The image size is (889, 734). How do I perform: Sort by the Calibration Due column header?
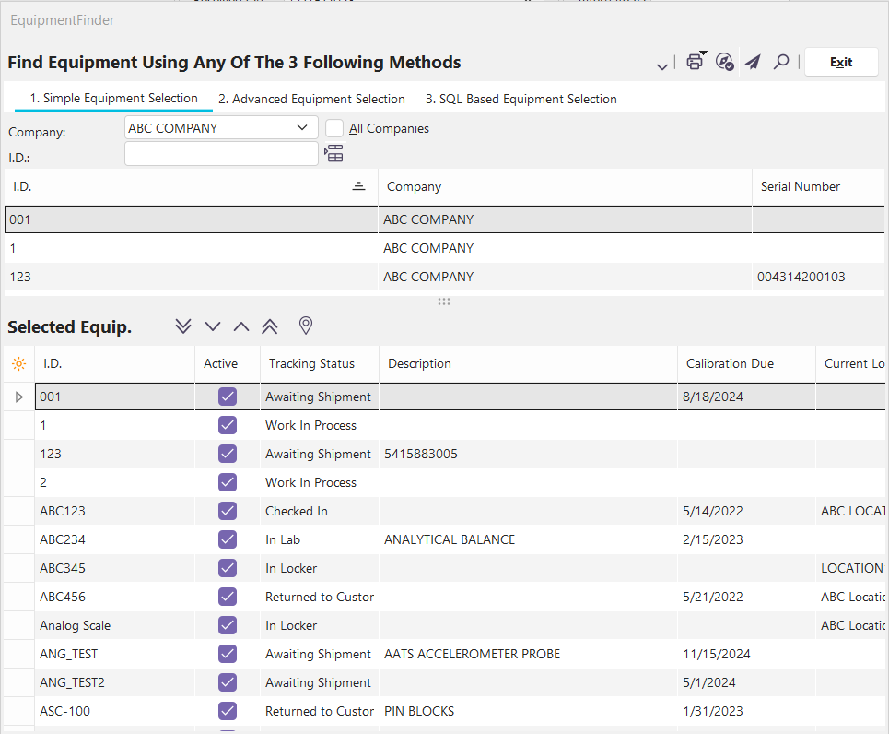pos(730,363)
